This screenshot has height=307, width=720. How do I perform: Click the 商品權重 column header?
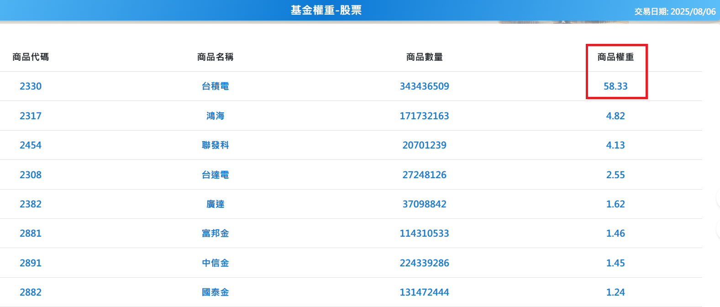point(615,57)
